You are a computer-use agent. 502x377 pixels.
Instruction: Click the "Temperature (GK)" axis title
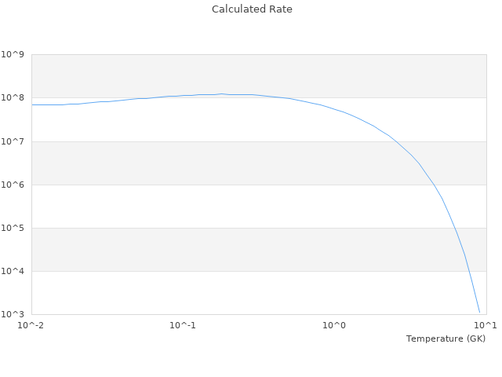(446, 339)
